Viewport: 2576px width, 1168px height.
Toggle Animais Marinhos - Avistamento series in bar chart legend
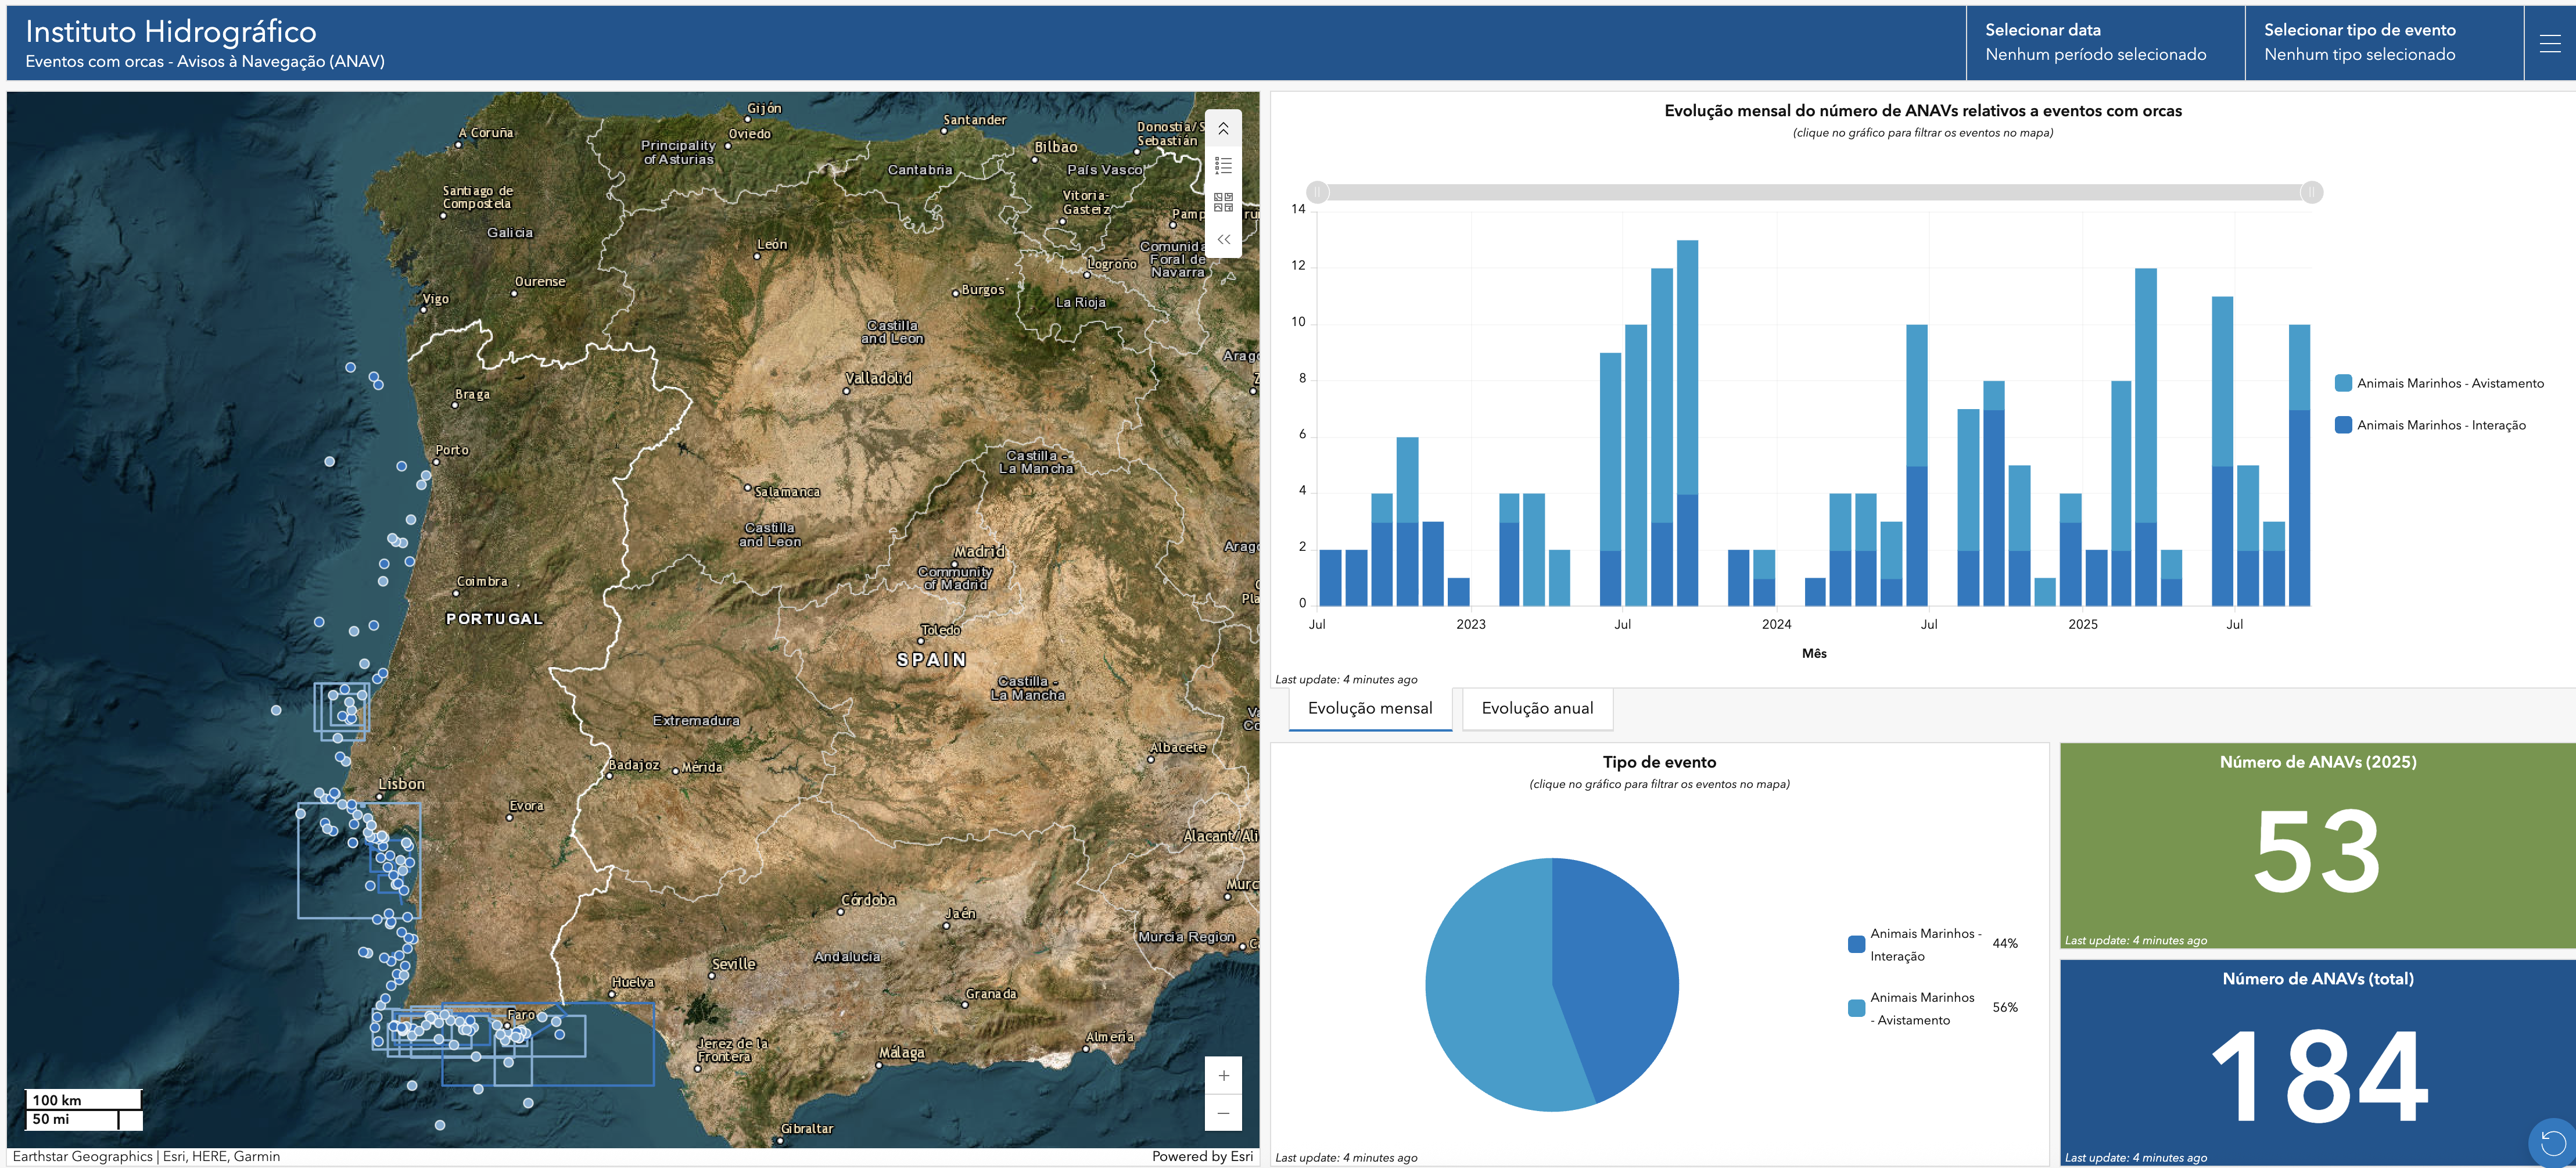[2449, 383]
